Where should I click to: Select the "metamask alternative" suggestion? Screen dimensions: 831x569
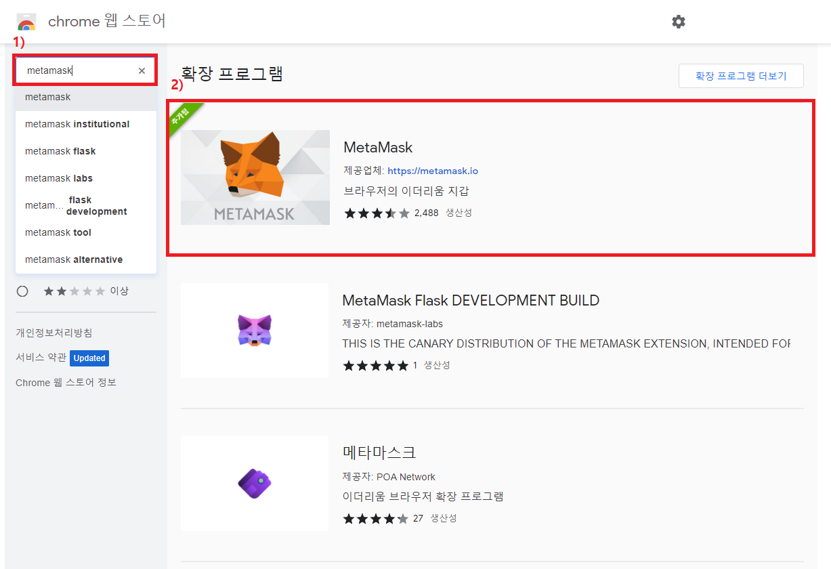(86, 259)
